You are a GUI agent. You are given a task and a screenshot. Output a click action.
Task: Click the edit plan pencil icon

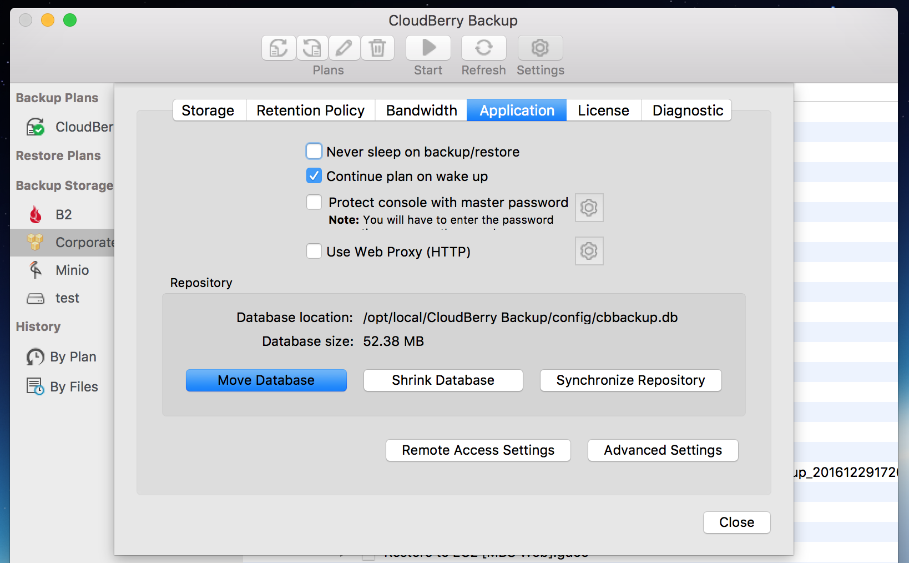coord(345,48)
